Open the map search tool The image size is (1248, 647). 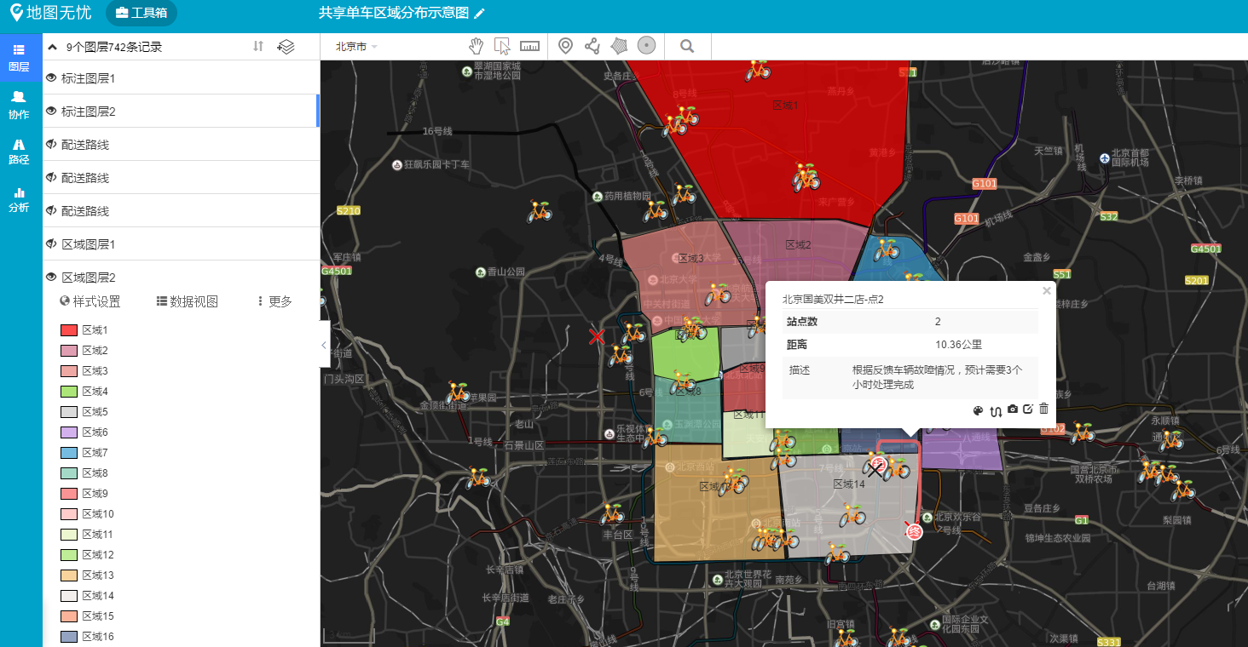[687, 45]
